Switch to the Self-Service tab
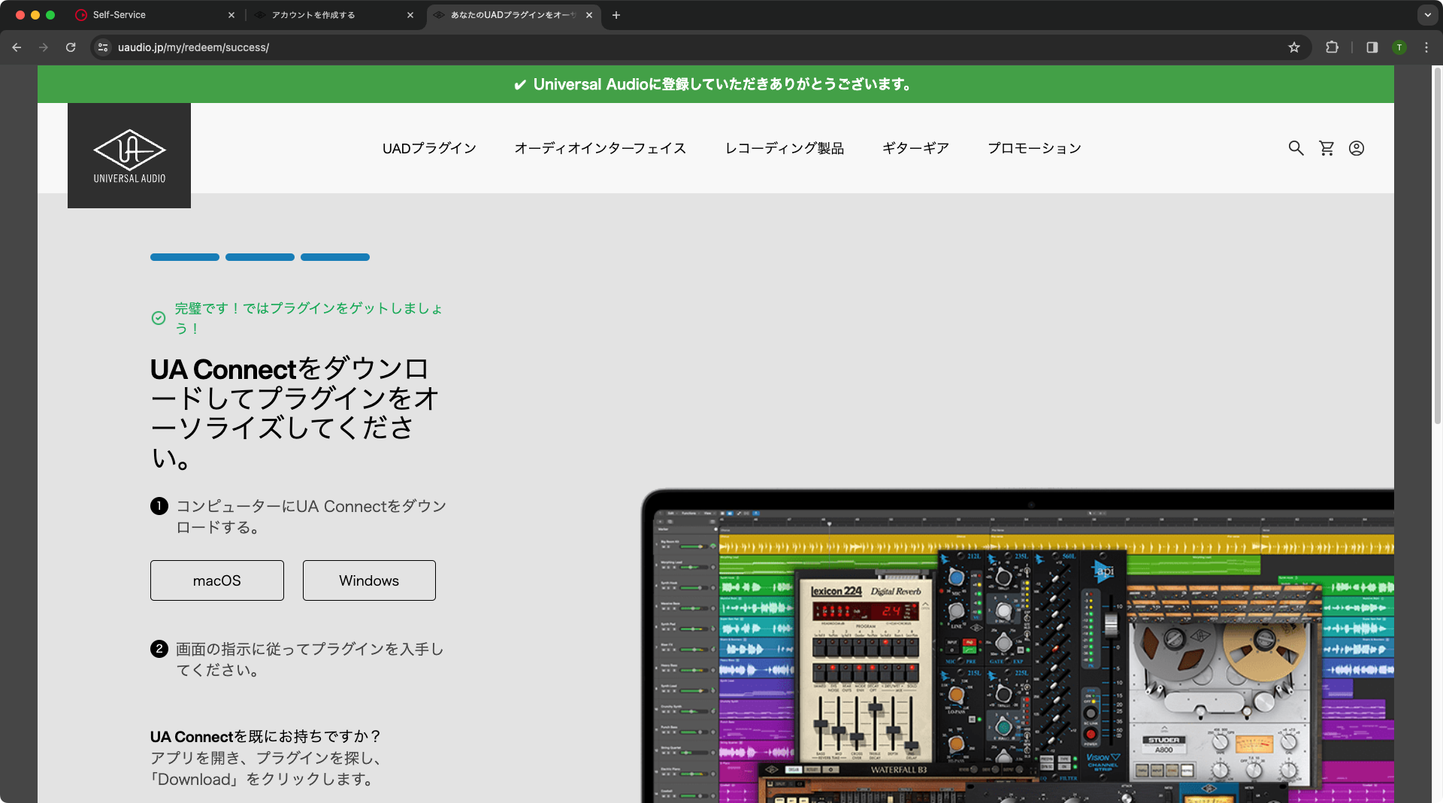 point(156,15)
